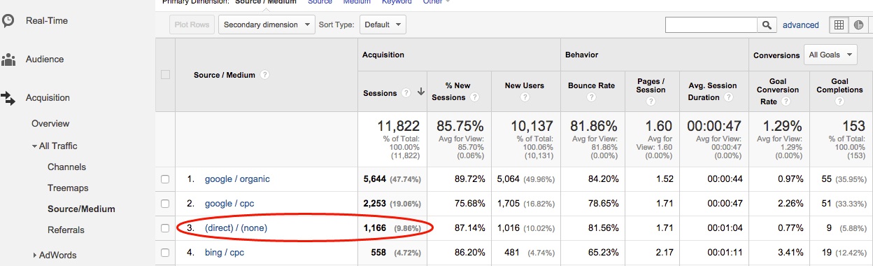Check the select-all rows checkbox in header
This screenshot has height=266, width=873.
(165, 75)
